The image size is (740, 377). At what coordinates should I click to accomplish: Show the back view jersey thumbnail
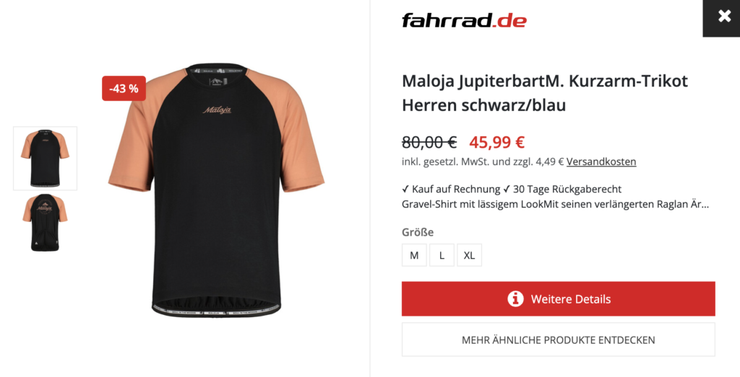click(x=46, y=223)
